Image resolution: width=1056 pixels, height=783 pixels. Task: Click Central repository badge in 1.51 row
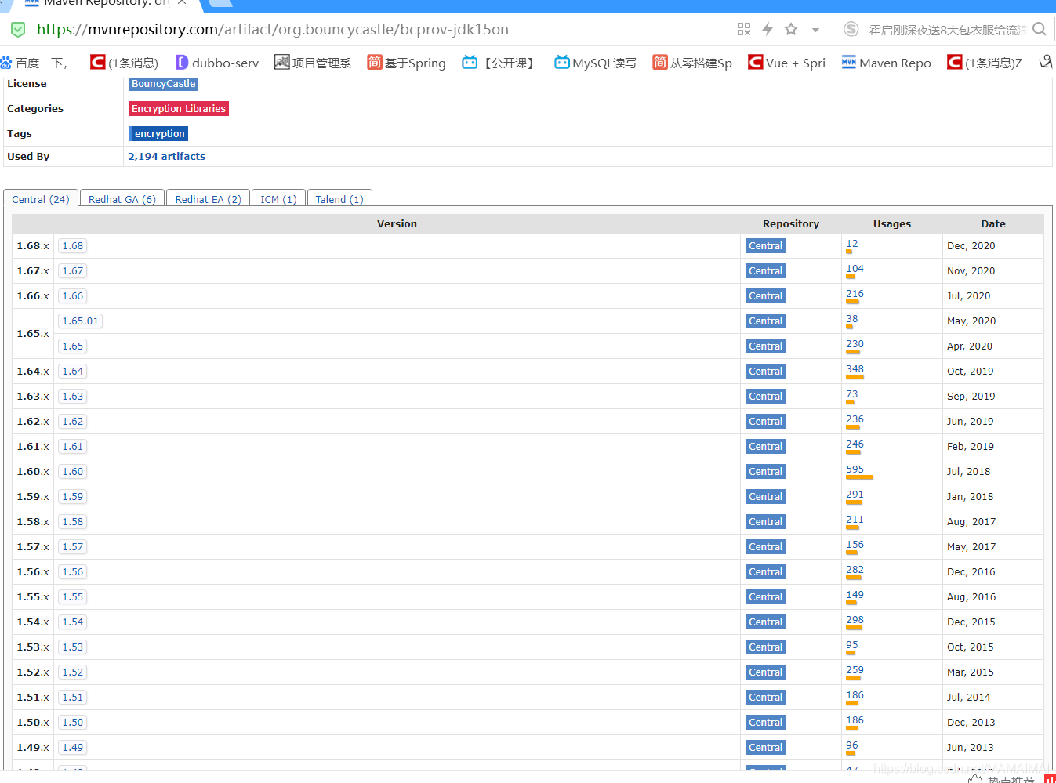coord(765,698)
